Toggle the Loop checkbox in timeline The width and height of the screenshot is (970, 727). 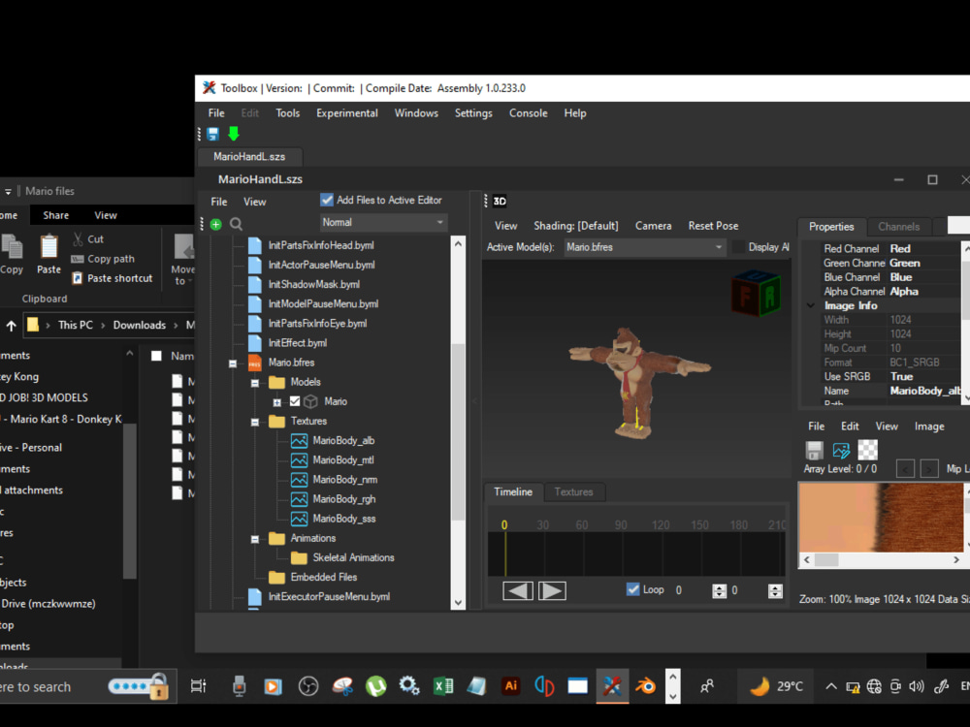pos(632,589)
